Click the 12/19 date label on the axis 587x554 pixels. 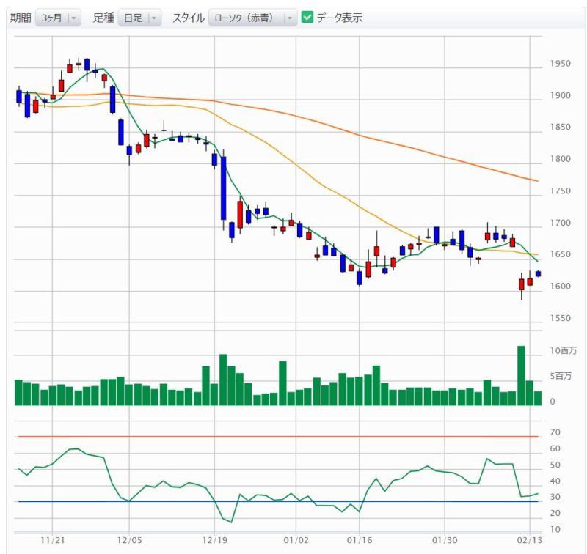214,540
